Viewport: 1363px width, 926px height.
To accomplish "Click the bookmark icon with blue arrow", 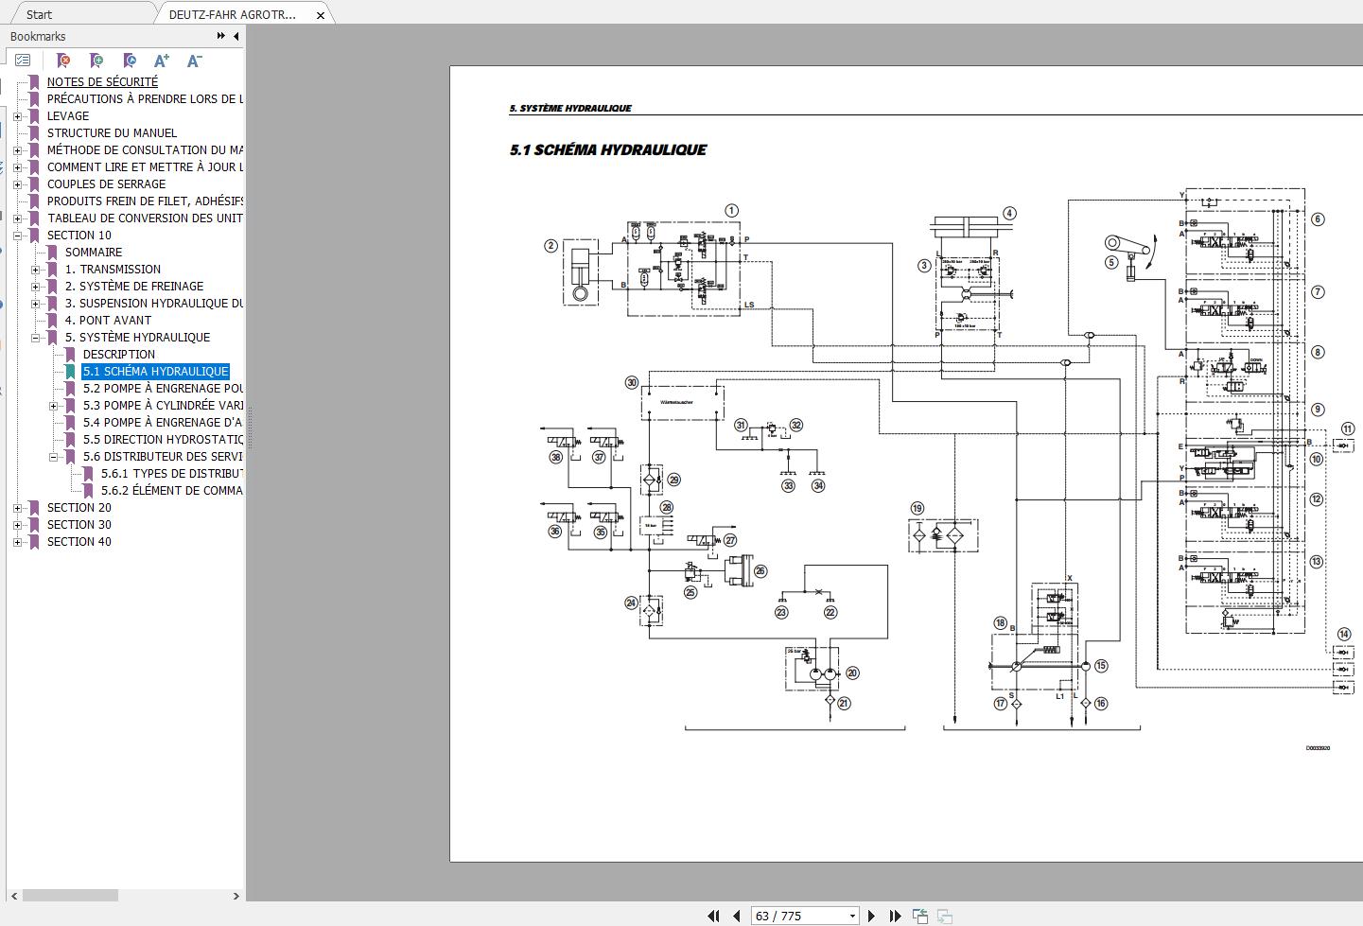I will click(130, 61).
